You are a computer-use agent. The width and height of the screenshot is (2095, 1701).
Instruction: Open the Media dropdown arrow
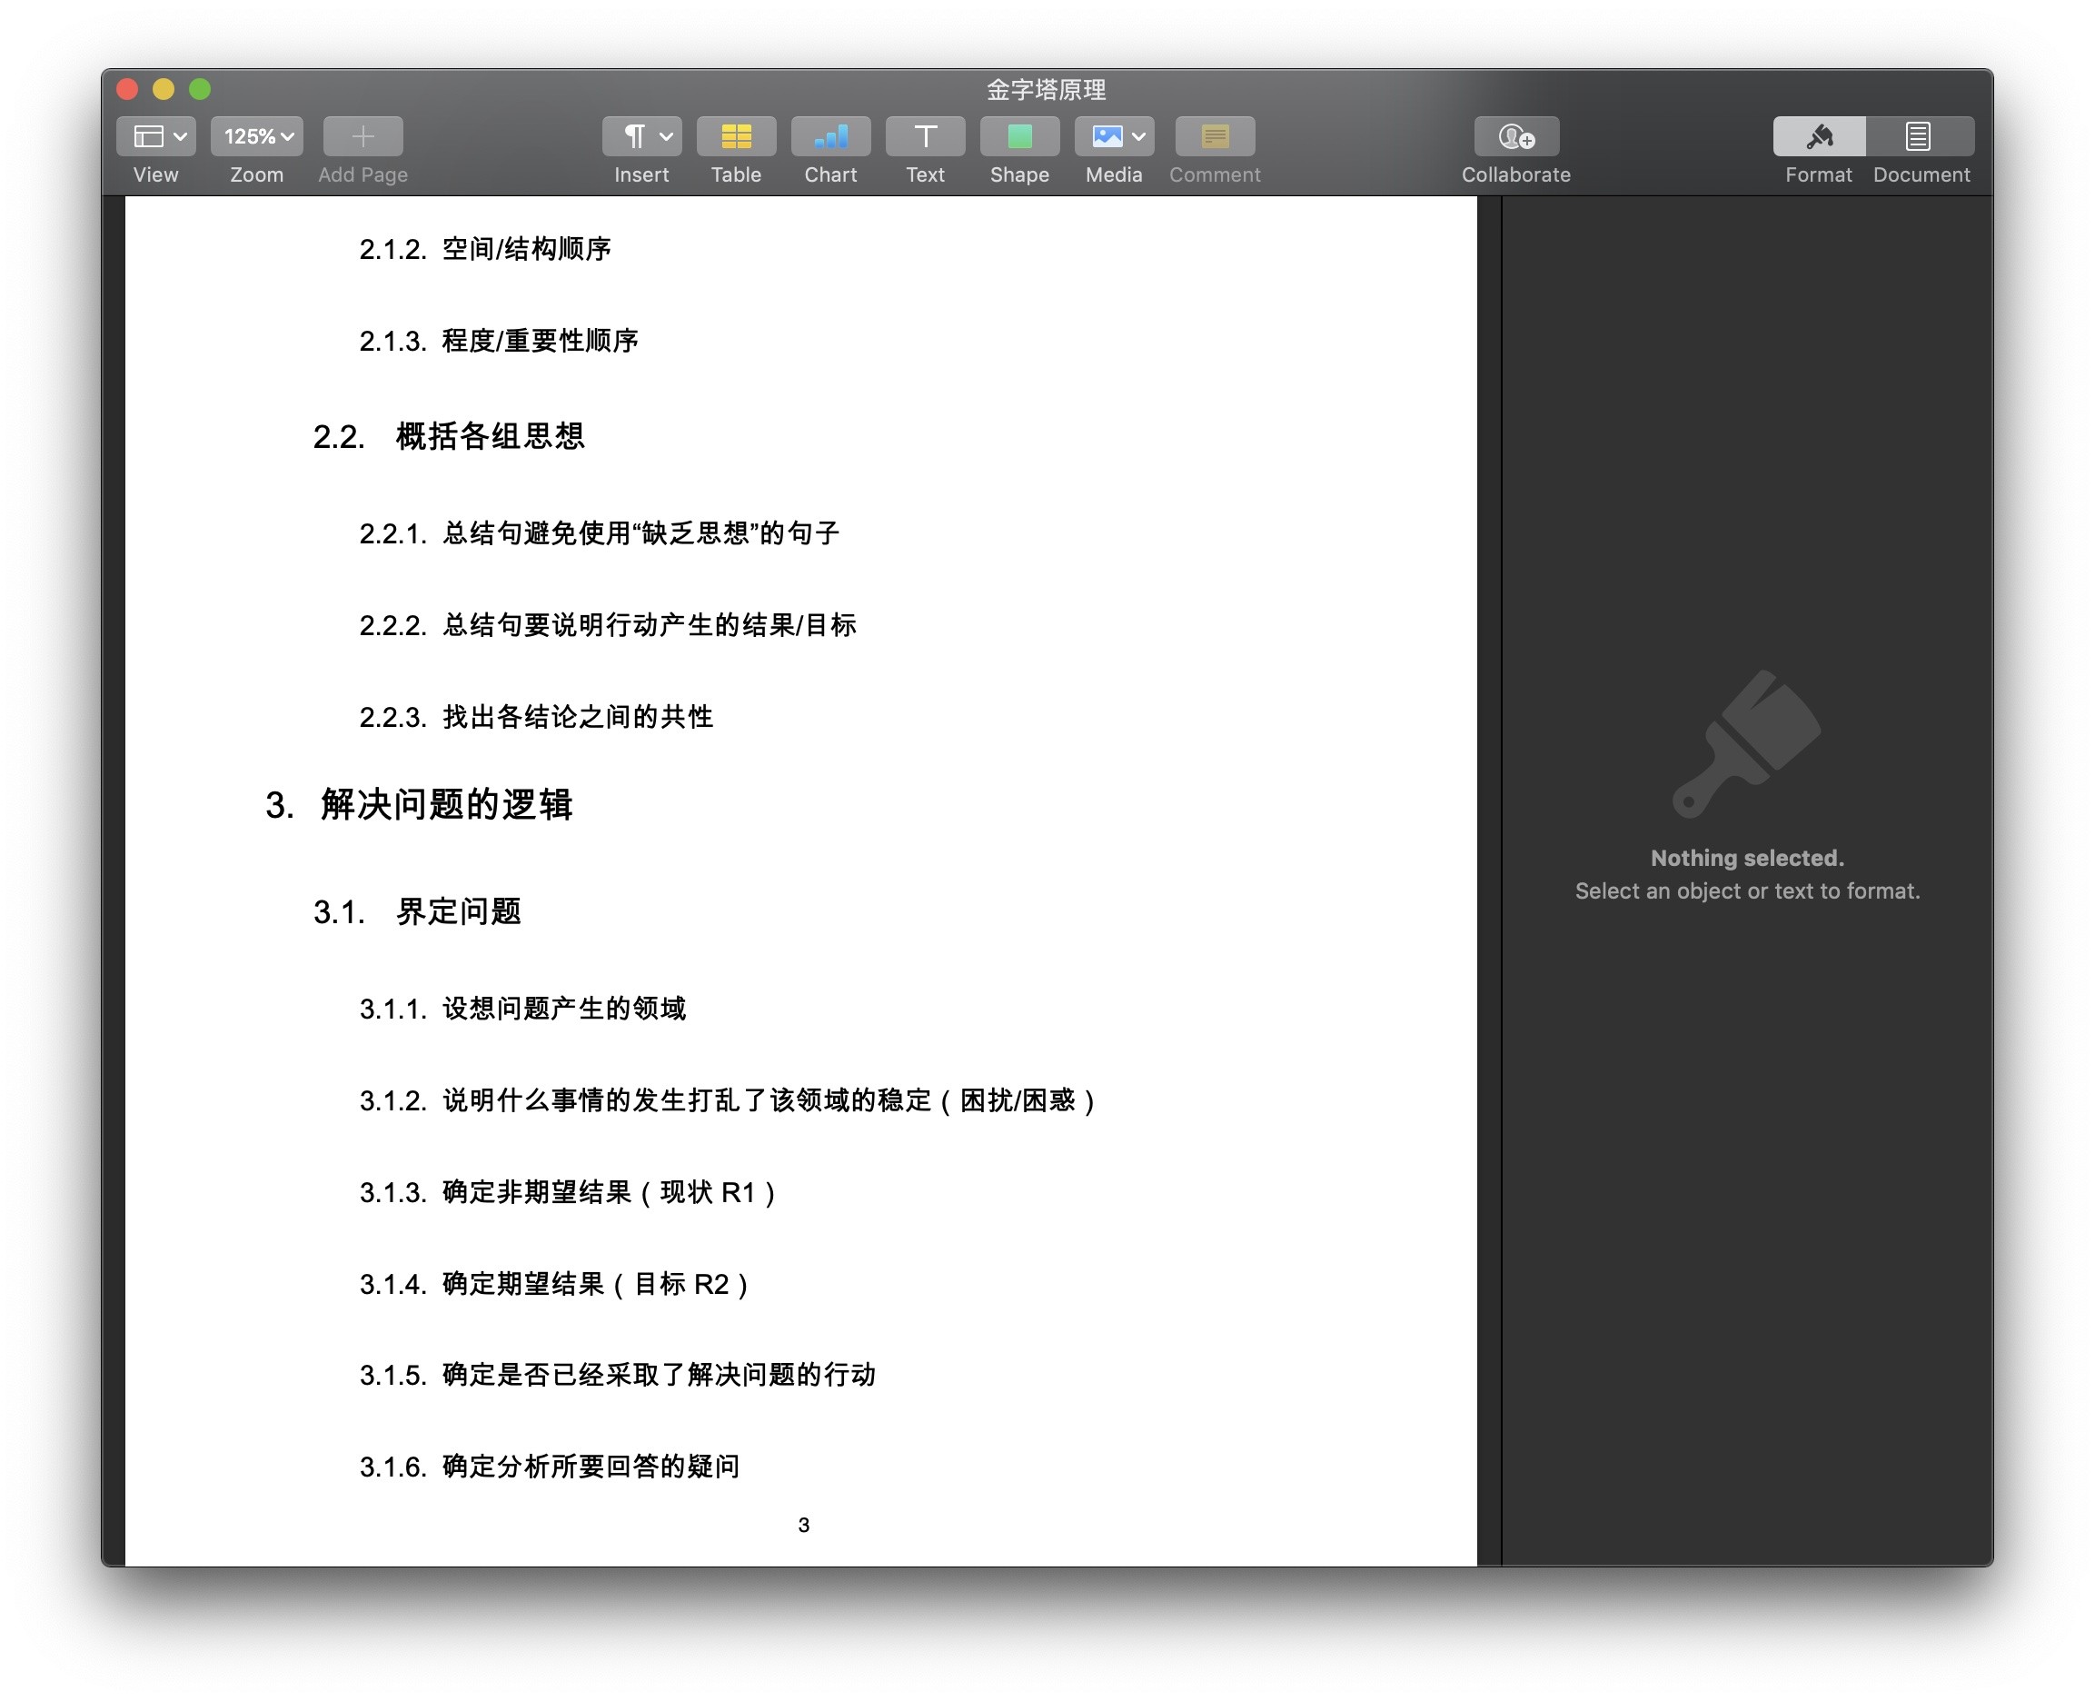pos(1137,136)
